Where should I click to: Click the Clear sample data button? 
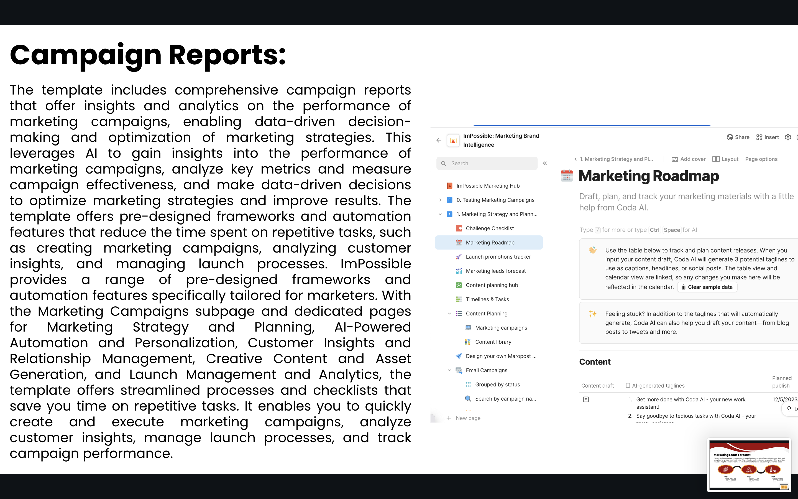(x=707, y=287)
